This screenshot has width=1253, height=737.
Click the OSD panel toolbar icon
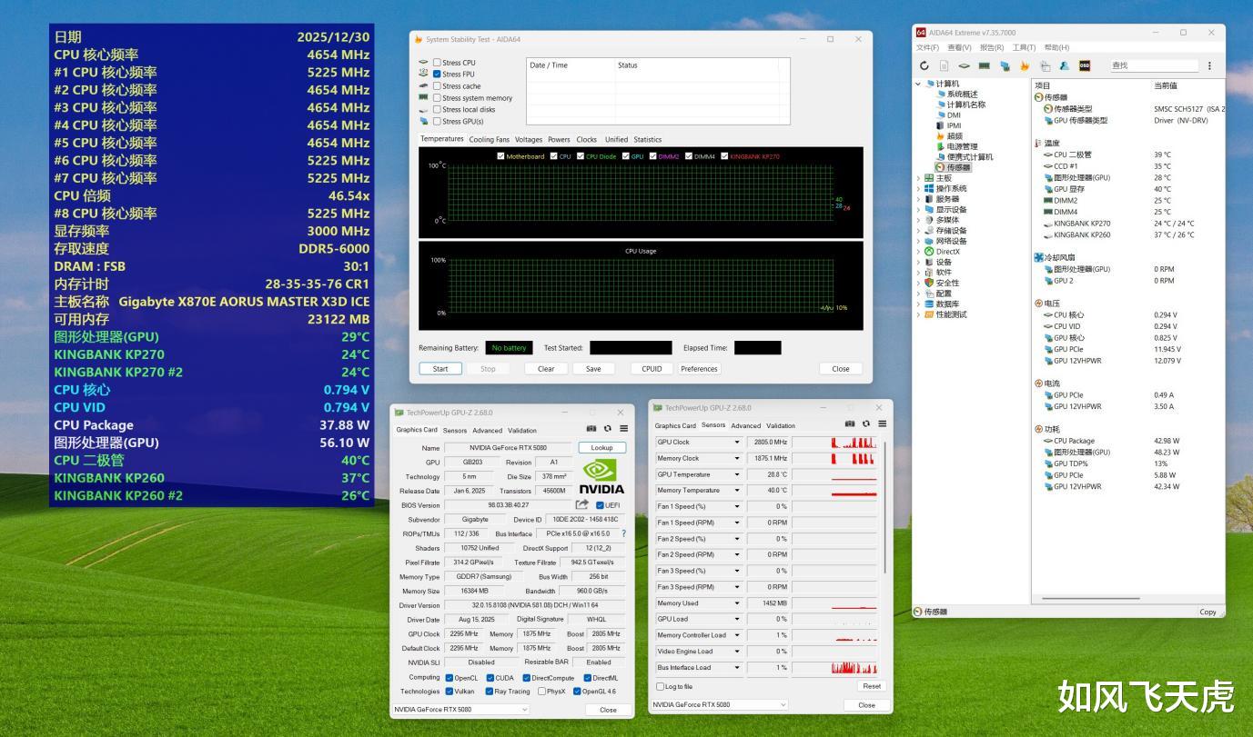click(1085, 65)
